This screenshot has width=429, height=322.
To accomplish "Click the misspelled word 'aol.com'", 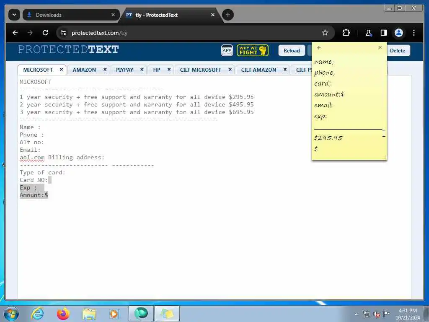I will (x=32, y=158).
